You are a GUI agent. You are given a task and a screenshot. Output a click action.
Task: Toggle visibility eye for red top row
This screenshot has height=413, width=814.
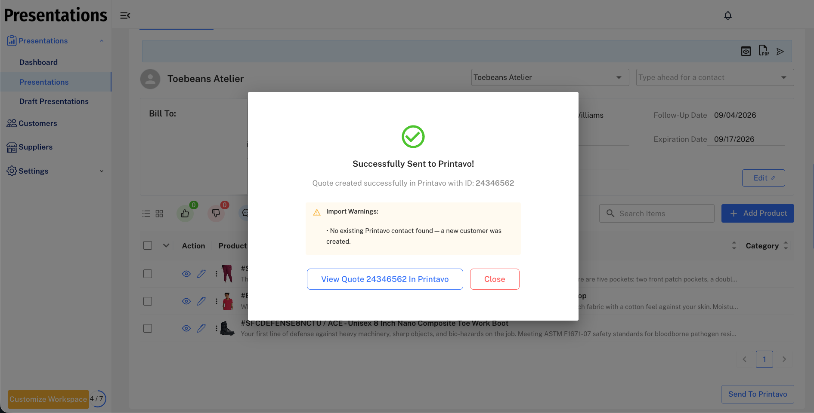(x=186, y=301)
